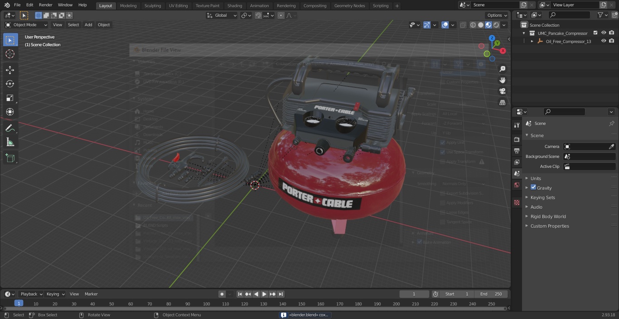
Task: Click the Add menu in viewport header
Action: (x=88, y=25)
